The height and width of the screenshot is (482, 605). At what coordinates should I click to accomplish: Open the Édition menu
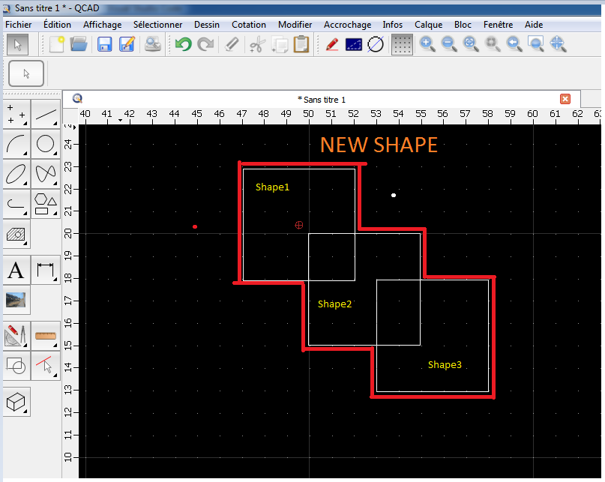coord(57,25)
